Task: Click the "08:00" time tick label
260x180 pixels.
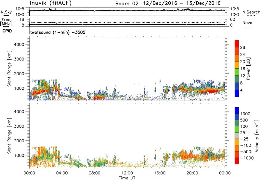Action: (x=95, y=173)
